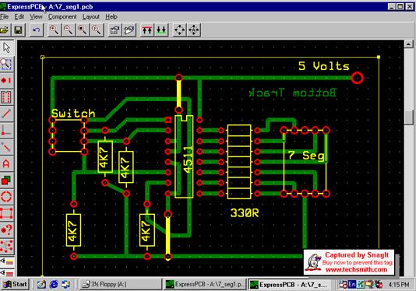Screen dimensions: 416x291
Task: Click the Zoom Out magnifier with minus sign
Action: pyautogui.click(x=69, y=30)
